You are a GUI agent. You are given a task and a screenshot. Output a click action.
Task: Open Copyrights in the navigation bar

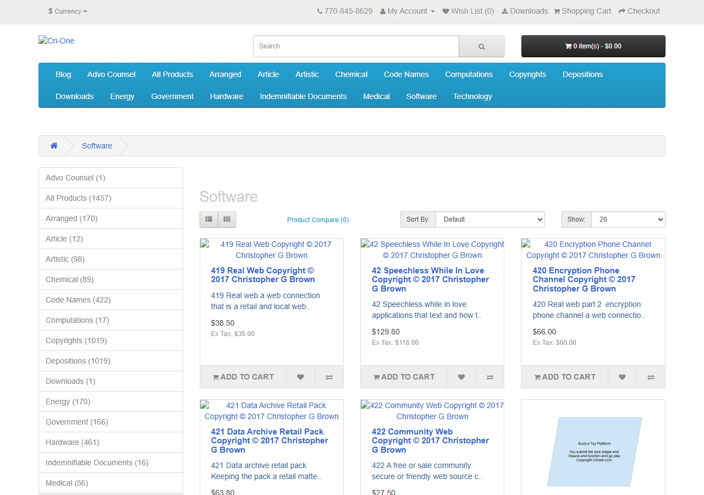[x=527, y=74]
